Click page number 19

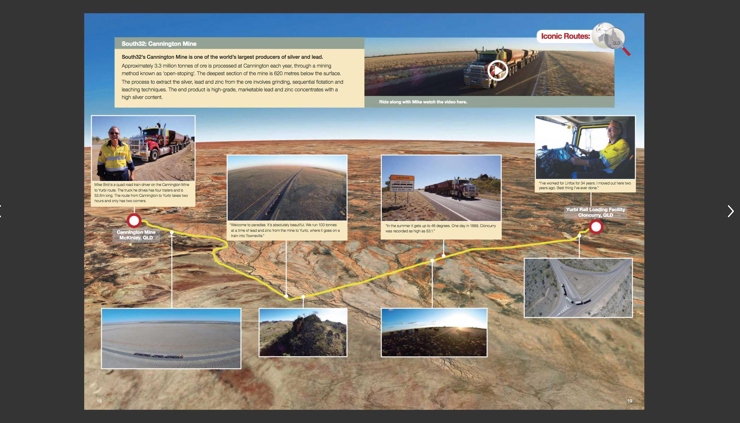pyautogui.click(x=630, y=401)
